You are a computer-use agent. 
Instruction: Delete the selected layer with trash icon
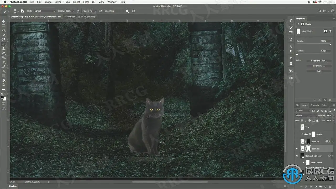click(x=330, y=187)
